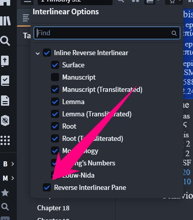Expand the M shortcut arrow in sidebar

point(13,178)
